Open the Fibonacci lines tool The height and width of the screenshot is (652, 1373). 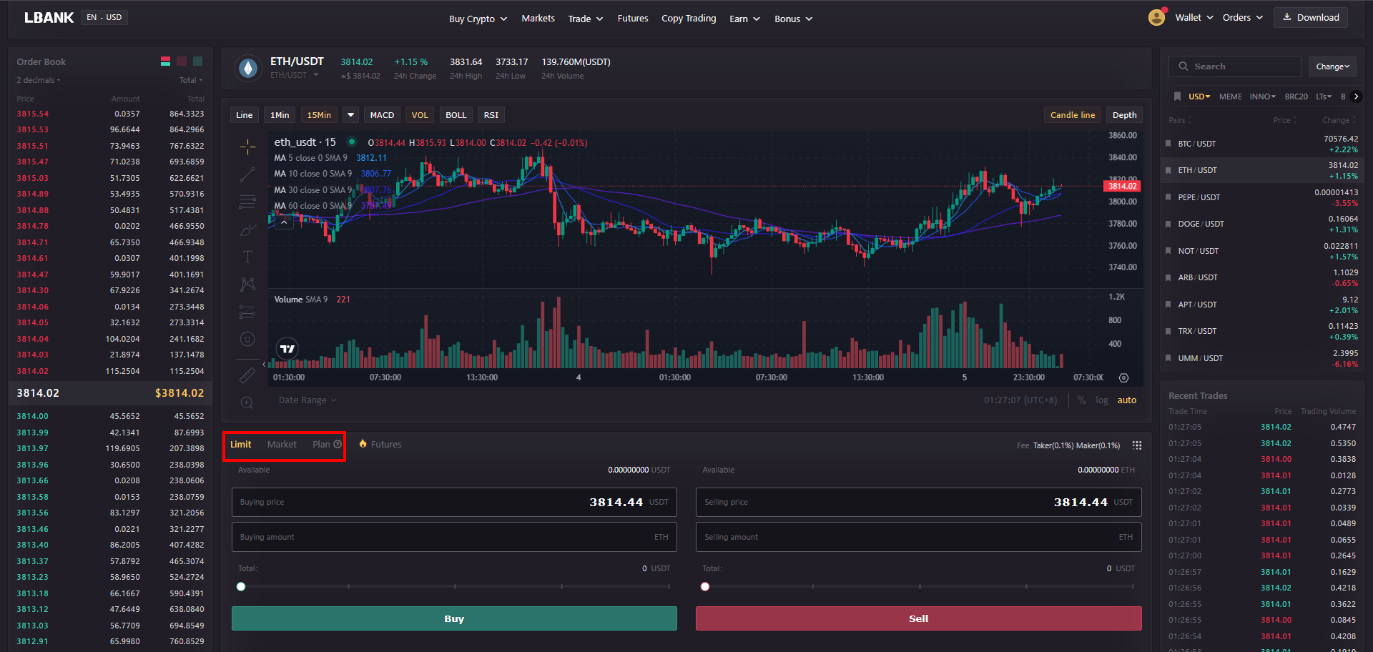247,202
